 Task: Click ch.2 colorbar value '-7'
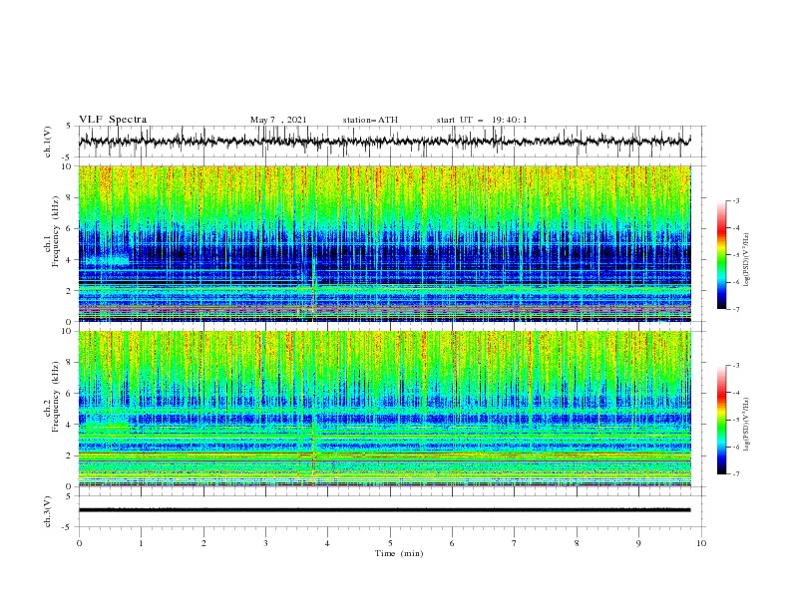pos(736,474)
